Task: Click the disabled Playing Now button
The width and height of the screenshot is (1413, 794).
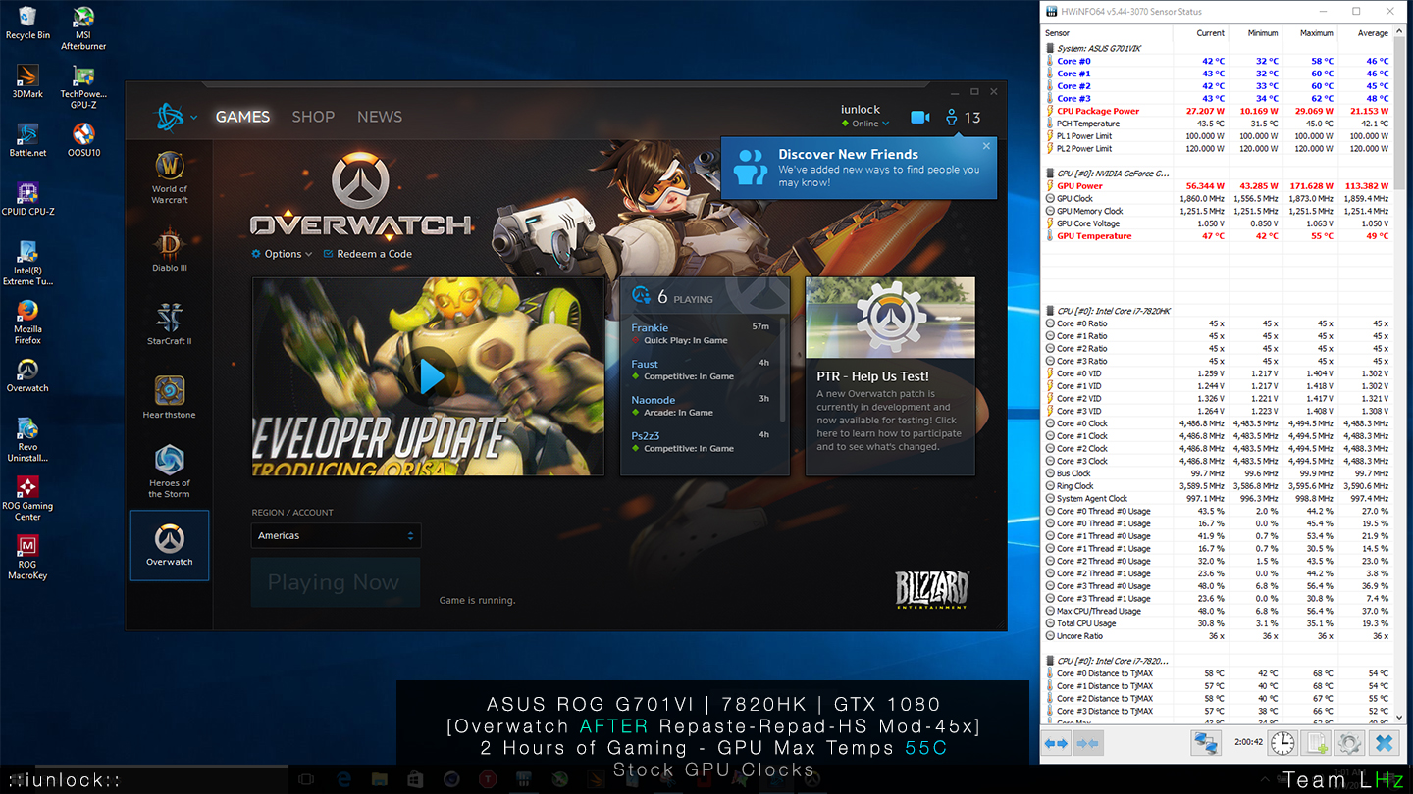Action: click(336, 582)
